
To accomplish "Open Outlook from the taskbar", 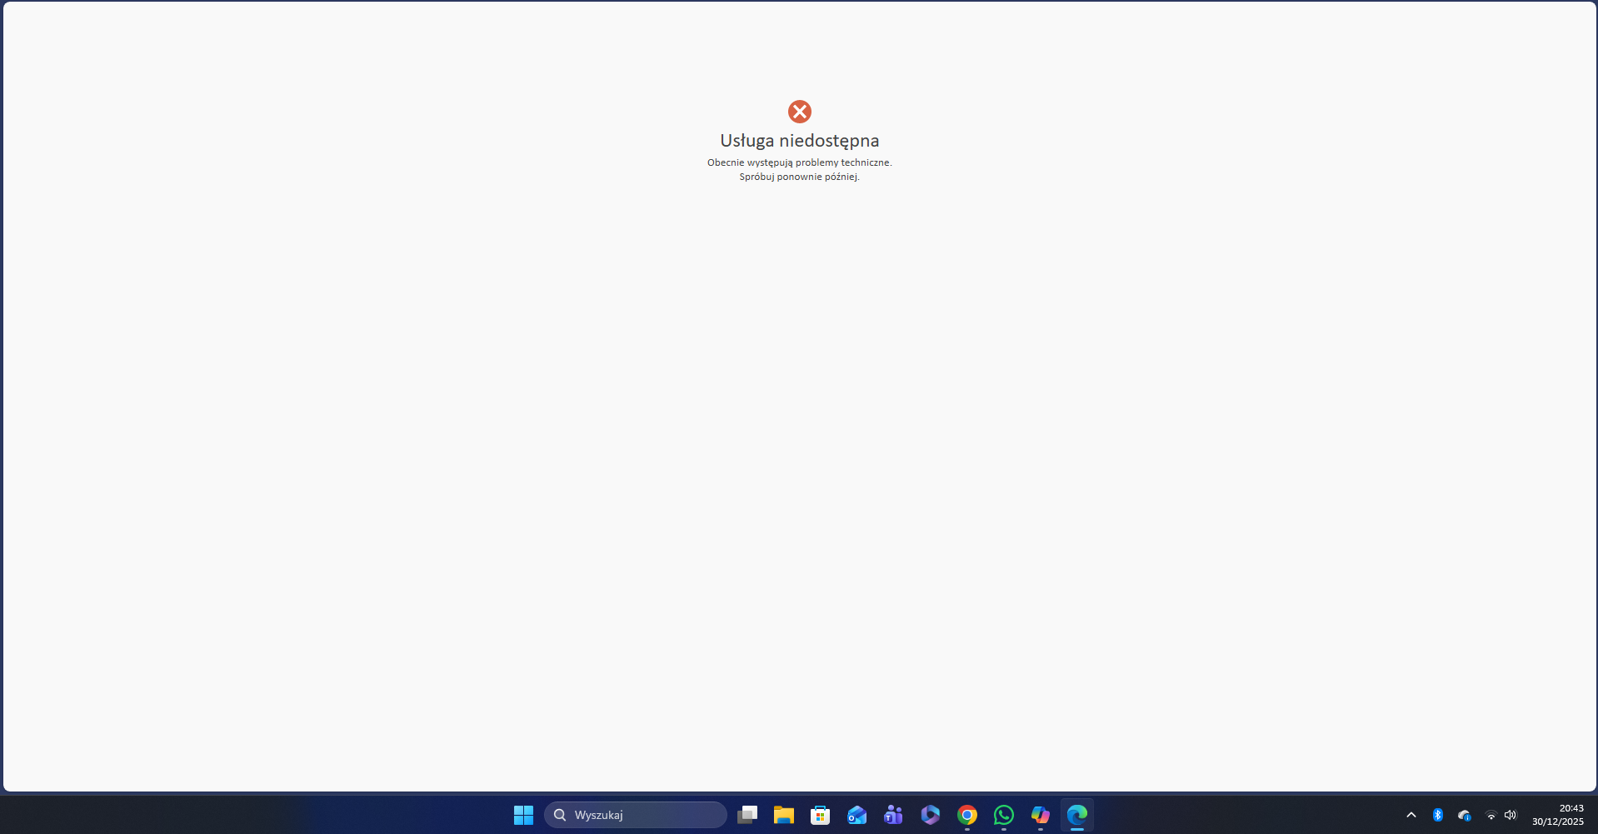I will click(x=857, y=815).
